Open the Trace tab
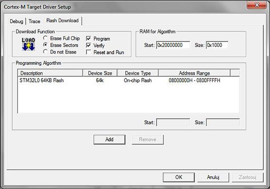This screenshot has width=270, height=189. (34, 21)
